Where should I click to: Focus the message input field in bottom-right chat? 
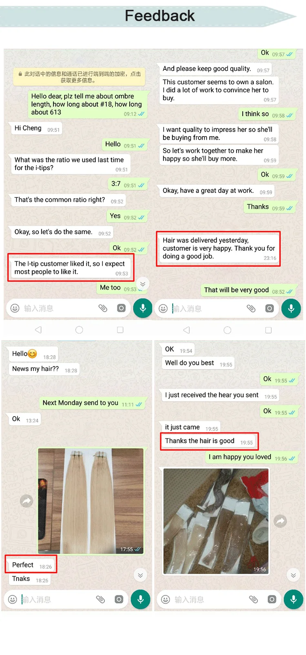pyautogui.click(x=211, y=599)
